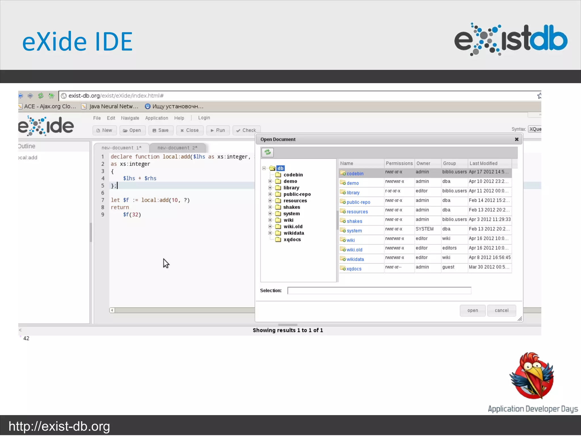Switch to new-document 1 tab

[121, 148]
